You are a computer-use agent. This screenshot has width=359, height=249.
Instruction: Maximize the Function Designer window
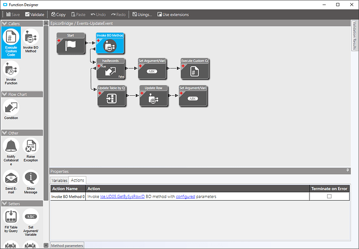point(338,5)
